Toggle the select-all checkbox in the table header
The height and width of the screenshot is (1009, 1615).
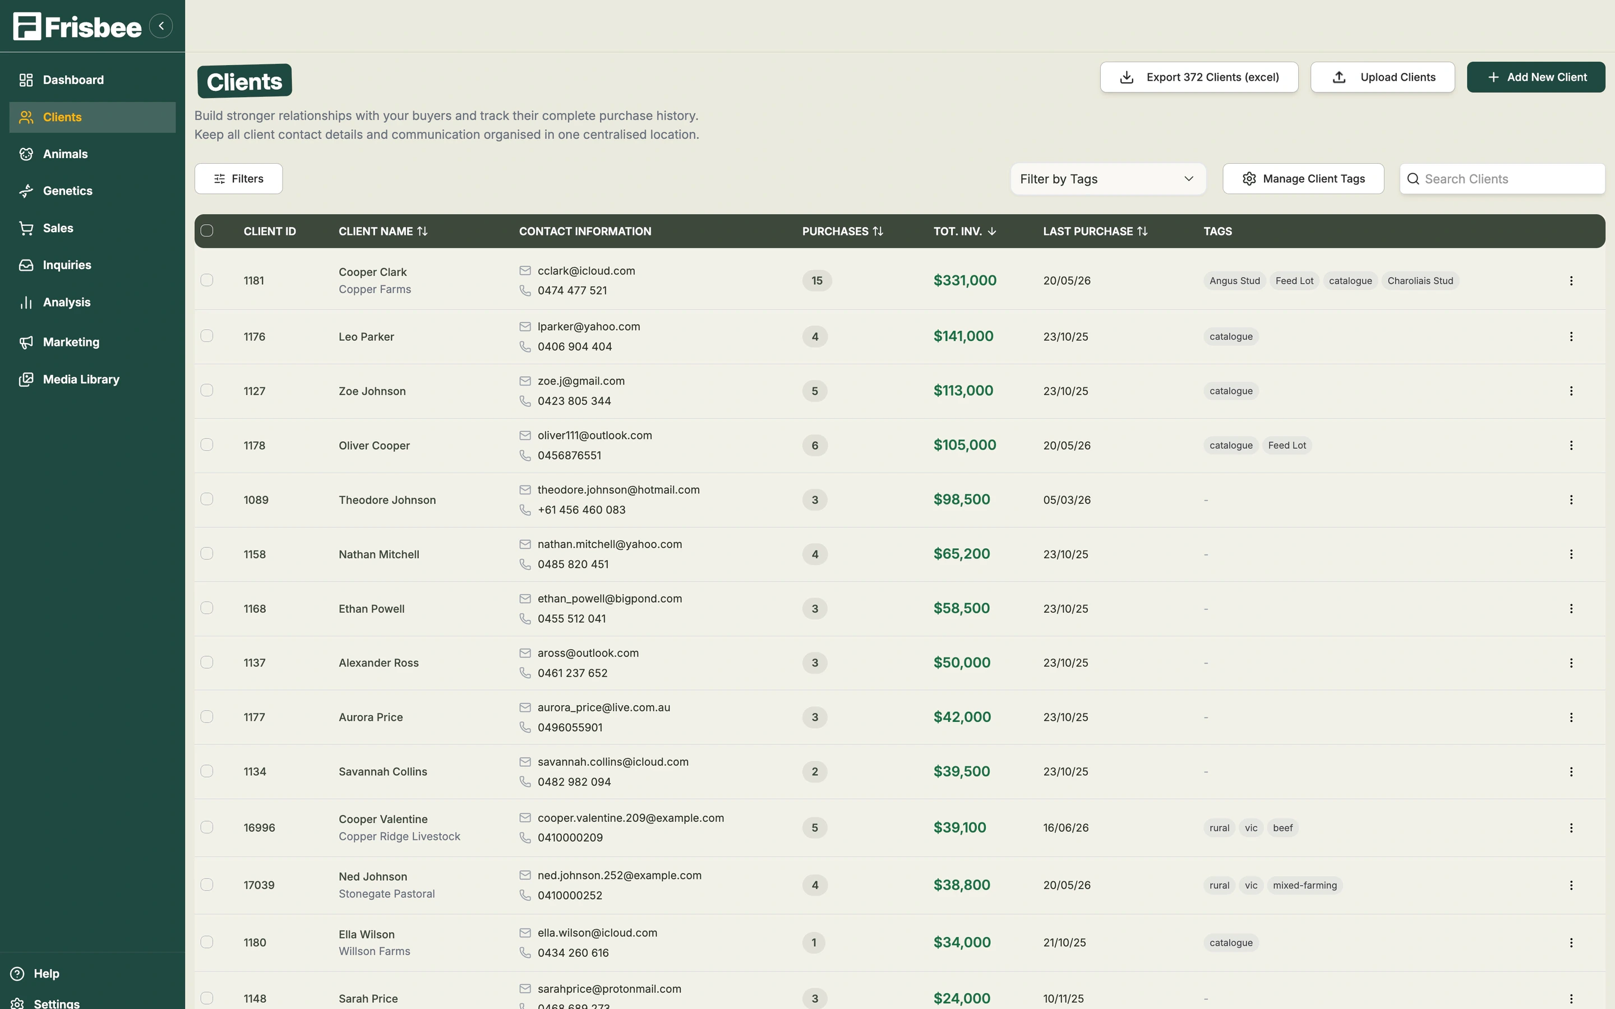tap(207, 231)
